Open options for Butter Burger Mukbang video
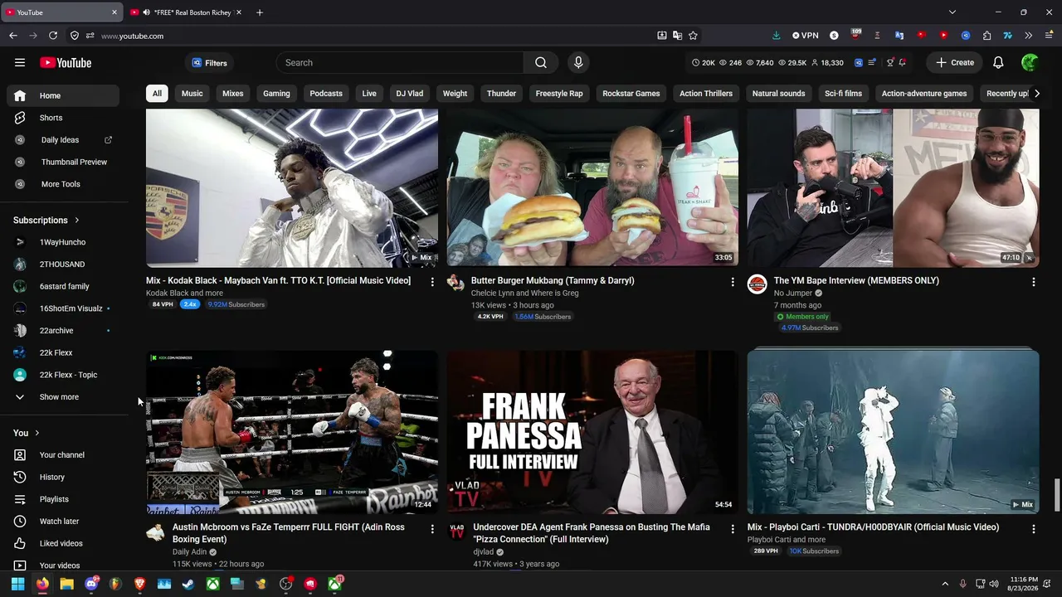The image size is (1062, 597). pyautogui.click(x=732, y=282)
